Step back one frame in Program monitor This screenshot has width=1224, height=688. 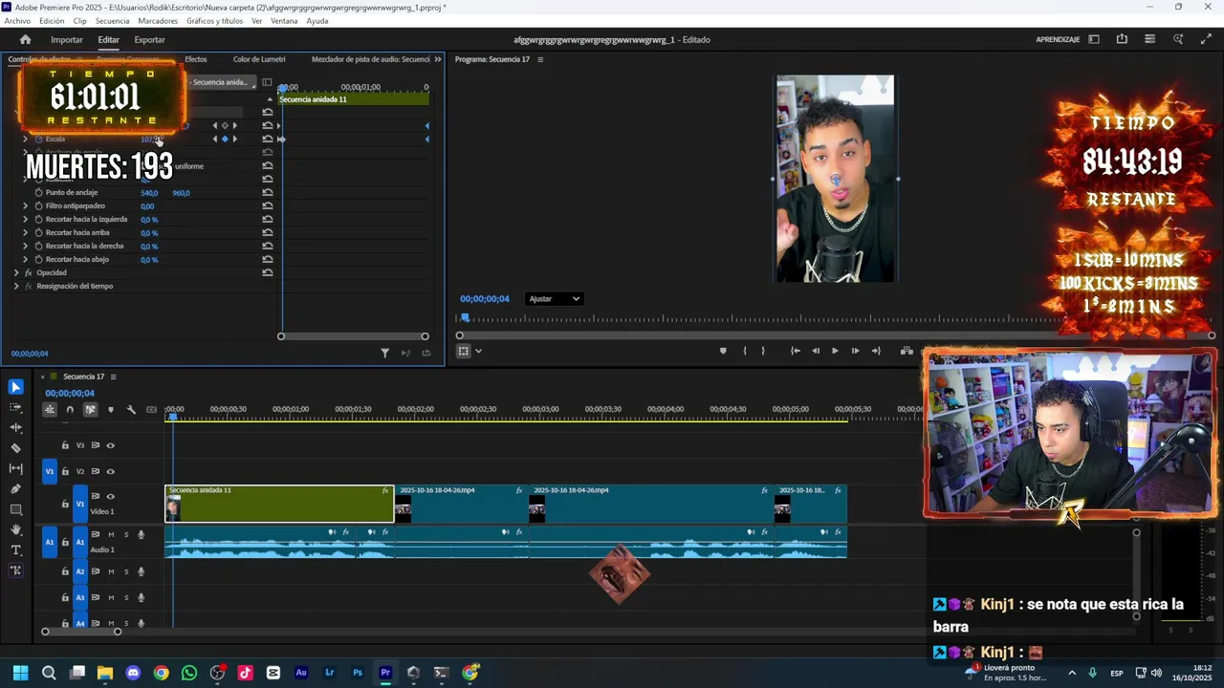pos(816,351)
